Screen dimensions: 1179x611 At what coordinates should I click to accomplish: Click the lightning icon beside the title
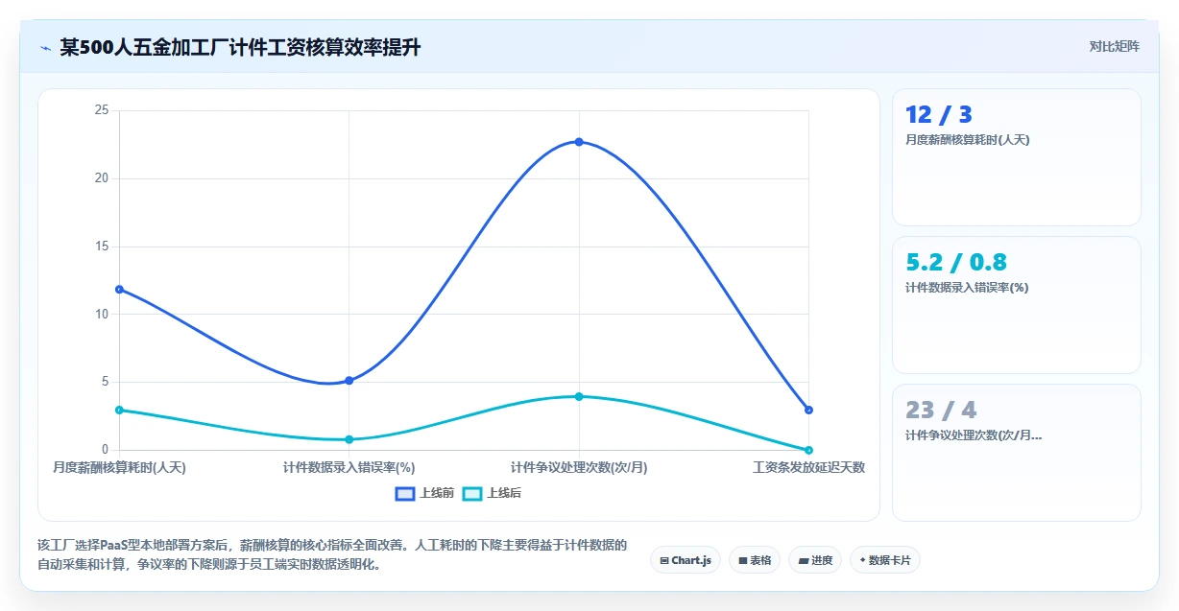[45, 47]
